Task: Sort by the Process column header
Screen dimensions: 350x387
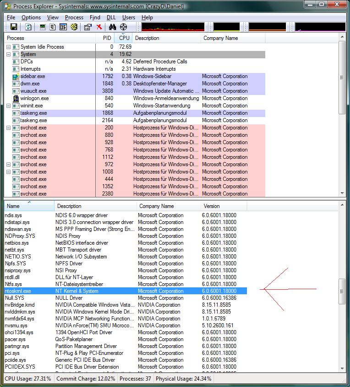Action: tap(50, 38)
